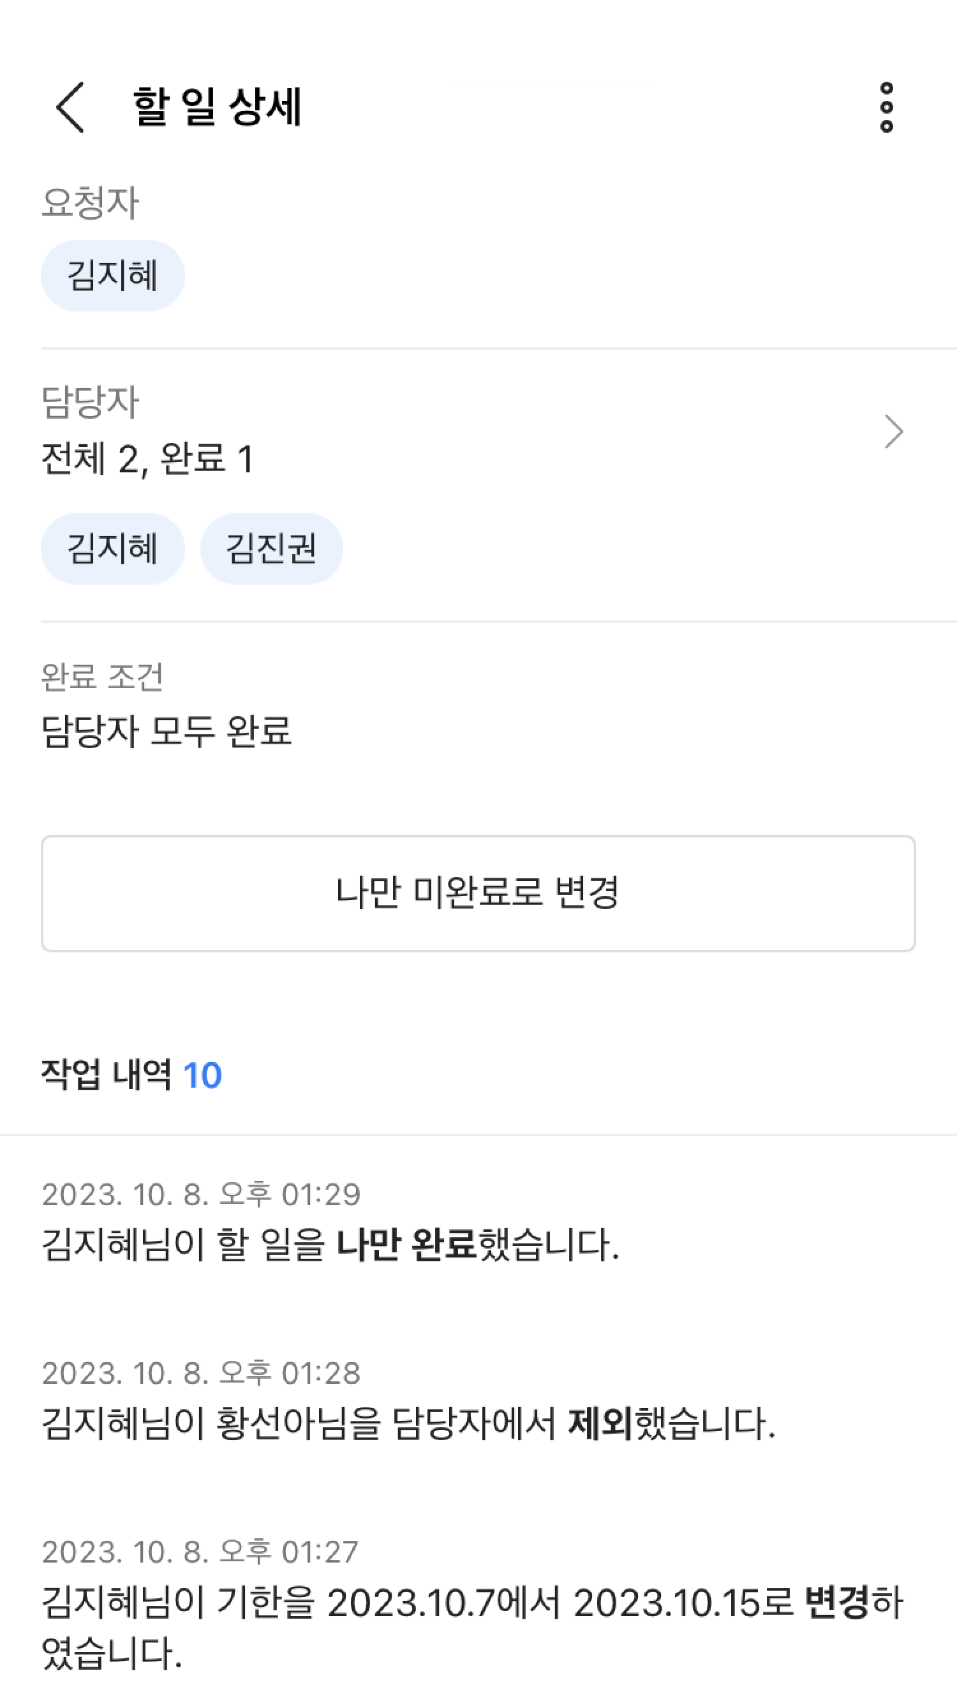Click the 오후 01:29 timestamp
Viewport: 957px width, 1703px height.
point(201,1194)
